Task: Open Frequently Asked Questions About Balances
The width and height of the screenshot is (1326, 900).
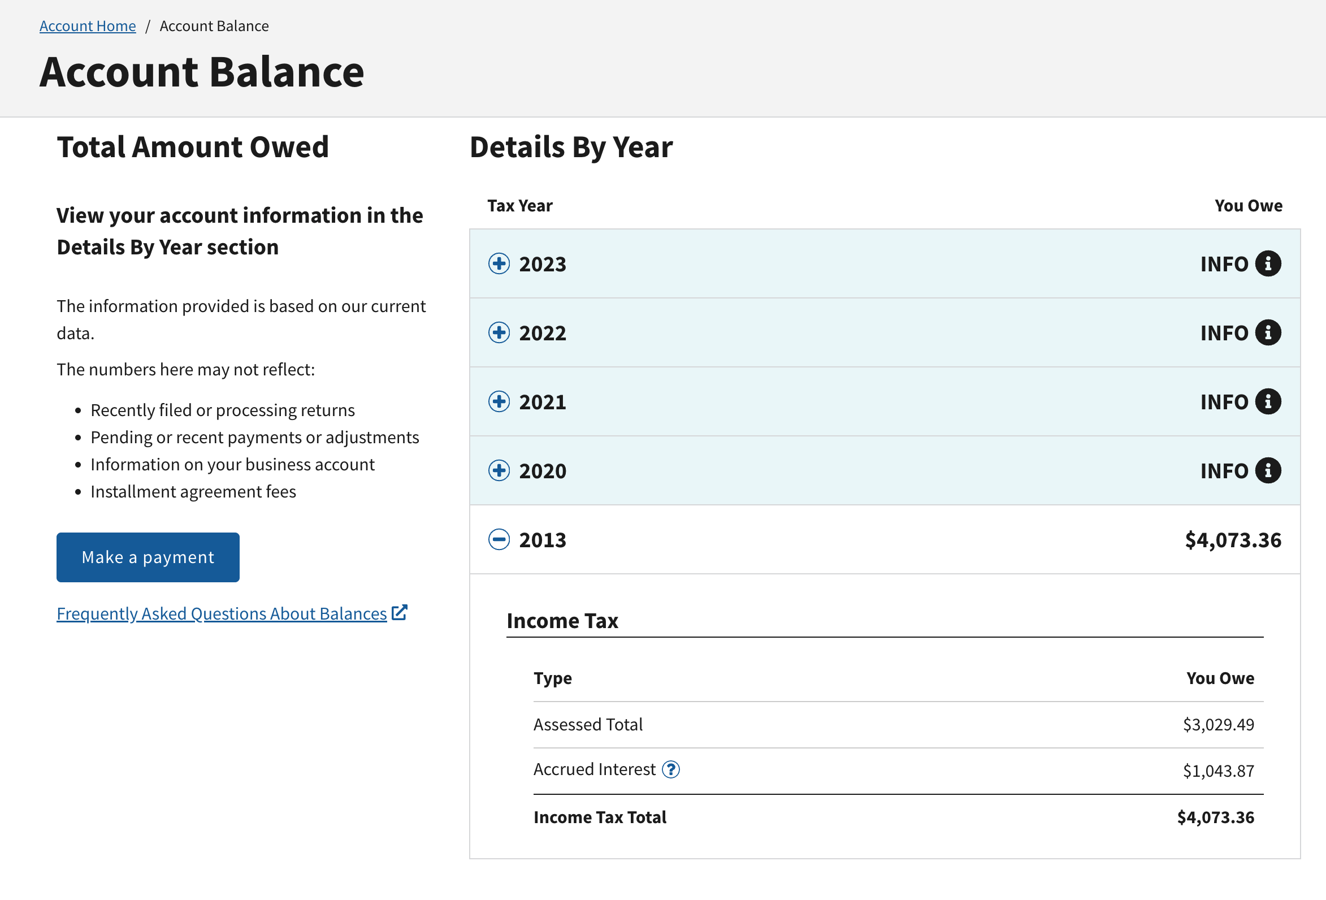Action: tap(222, 613)
